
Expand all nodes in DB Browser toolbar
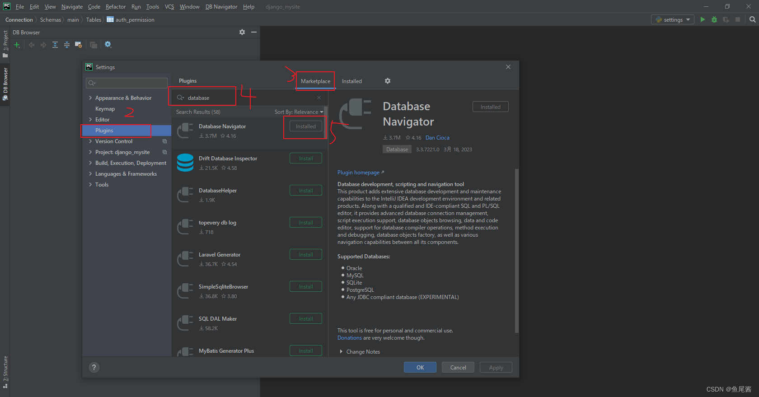pos(55,45)
